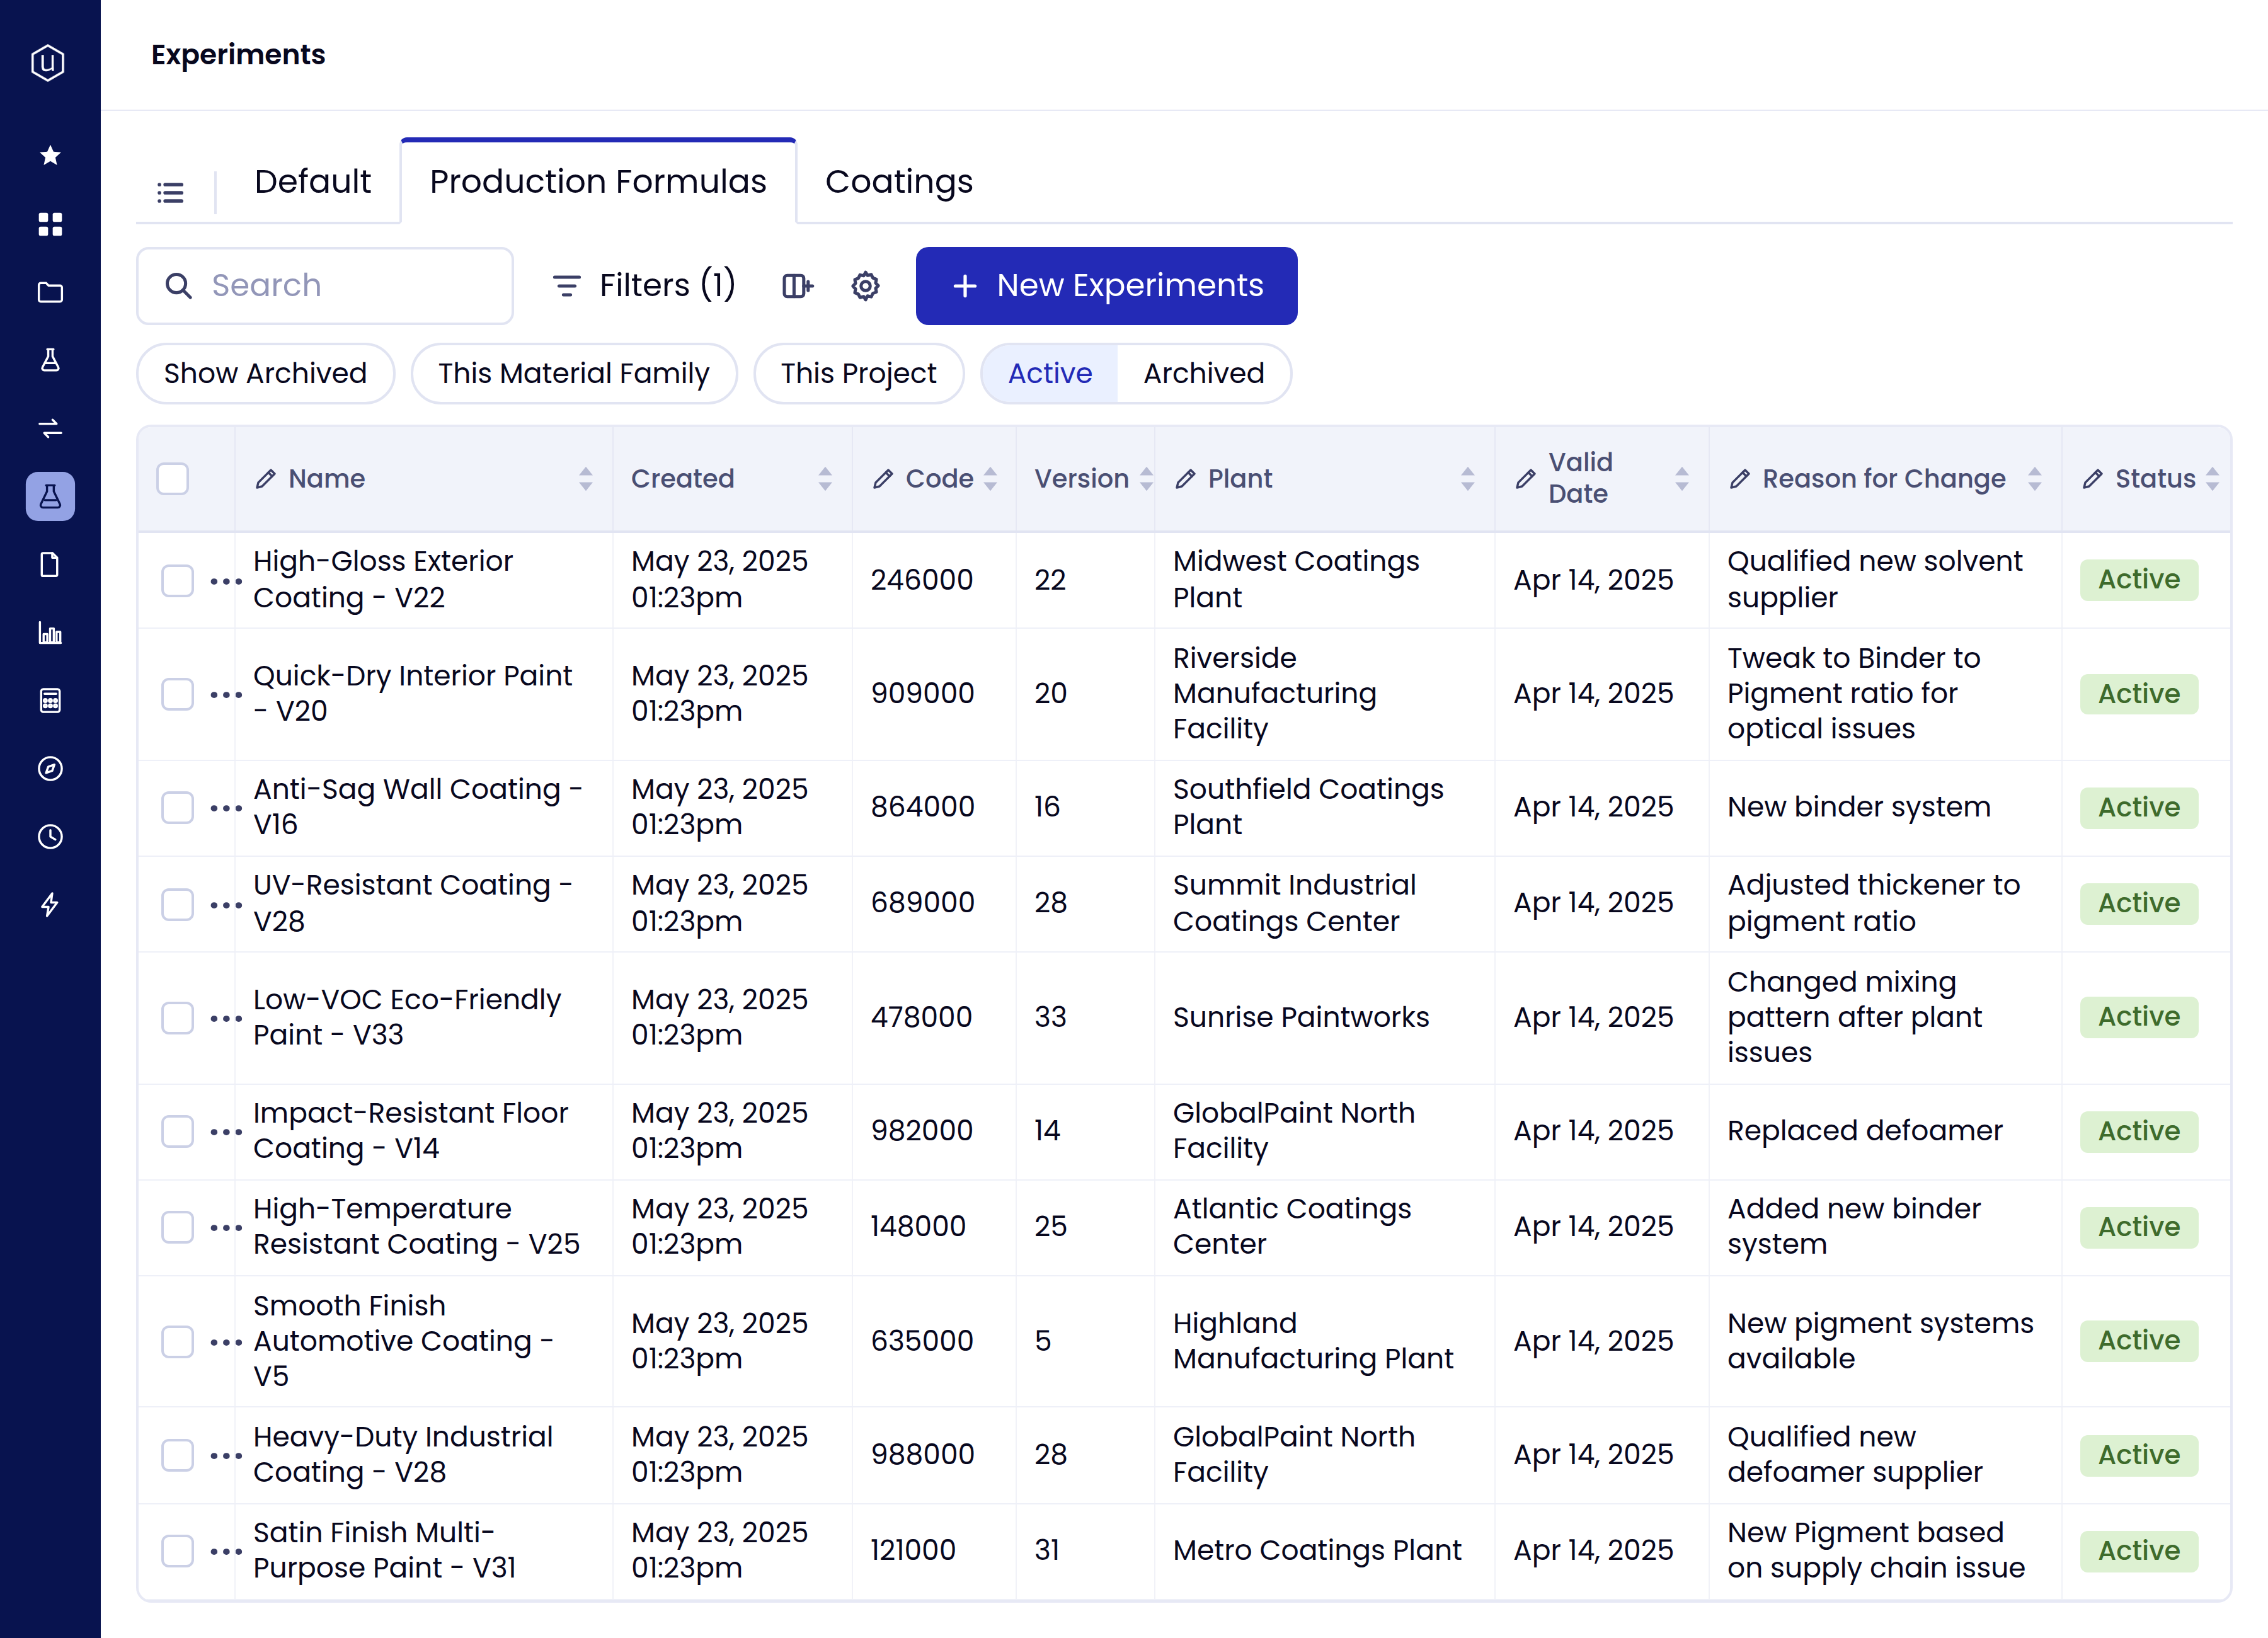Open row menu dots for UV-Resistant Coating

pos(226,904)
